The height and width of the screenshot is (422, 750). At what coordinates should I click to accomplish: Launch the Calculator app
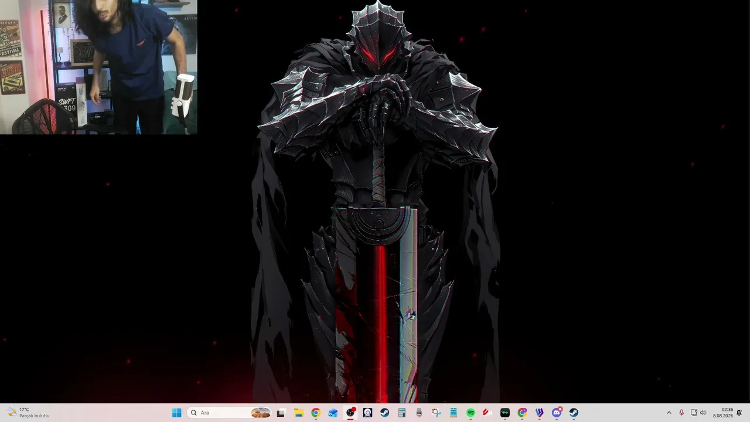[402, 413]
